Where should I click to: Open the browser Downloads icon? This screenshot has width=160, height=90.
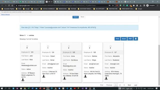point(140,5)
